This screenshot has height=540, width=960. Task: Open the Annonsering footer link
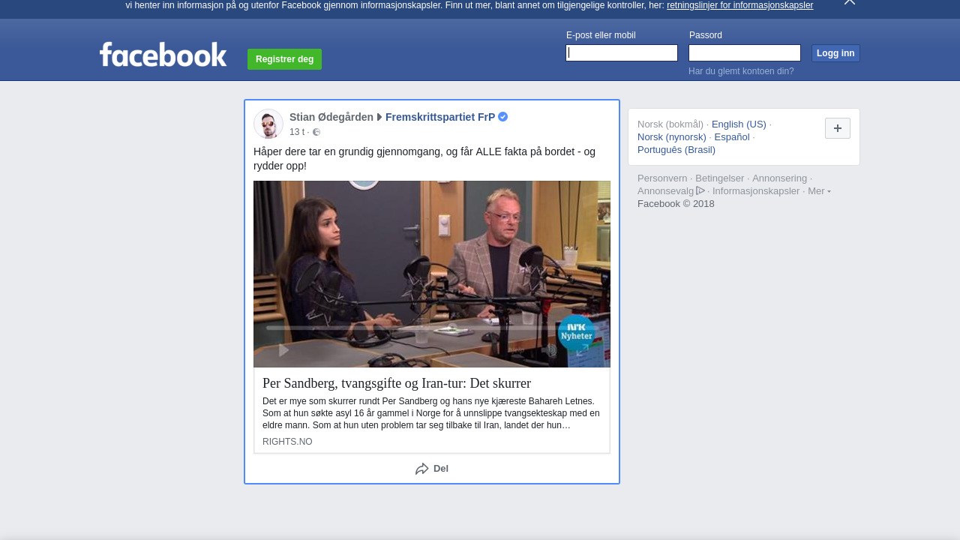click(x=780, y=178)
